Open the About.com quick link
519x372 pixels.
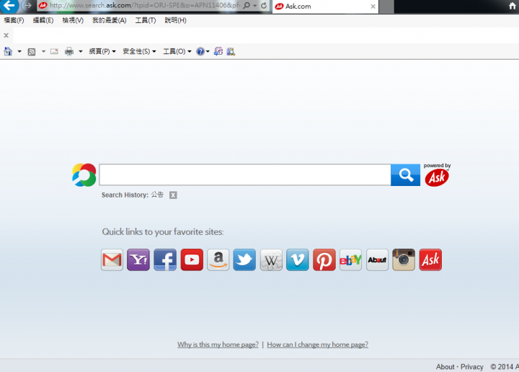377,260
